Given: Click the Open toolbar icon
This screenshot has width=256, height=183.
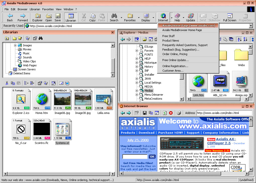Looking at the screenshot, I should tap(48, 18).
